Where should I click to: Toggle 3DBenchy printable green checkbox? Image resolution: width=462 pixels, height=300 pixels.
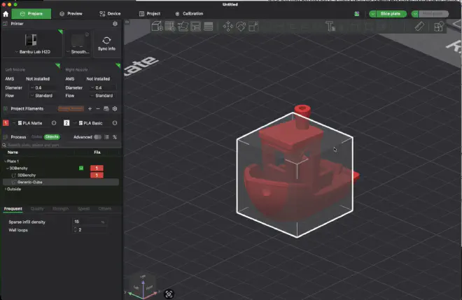pos(81,168)
